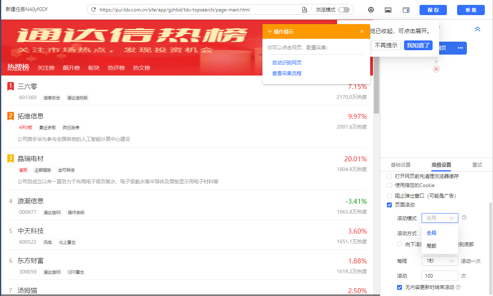Open the 热搜榜 tab
The image size is (493, 296).
[18, 67]
